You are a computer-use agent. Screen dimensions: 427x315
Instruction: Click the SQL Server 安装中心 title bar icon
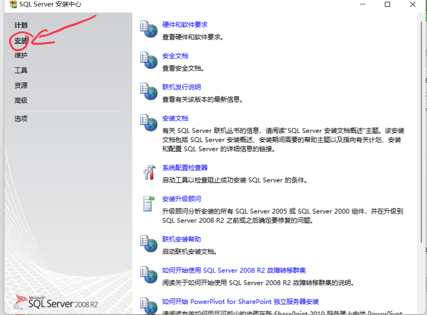point(13,4)
